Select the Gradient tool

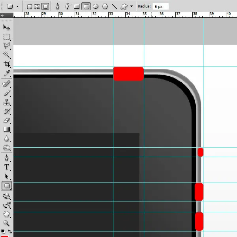pyautogui.click(x=6, y=130)
